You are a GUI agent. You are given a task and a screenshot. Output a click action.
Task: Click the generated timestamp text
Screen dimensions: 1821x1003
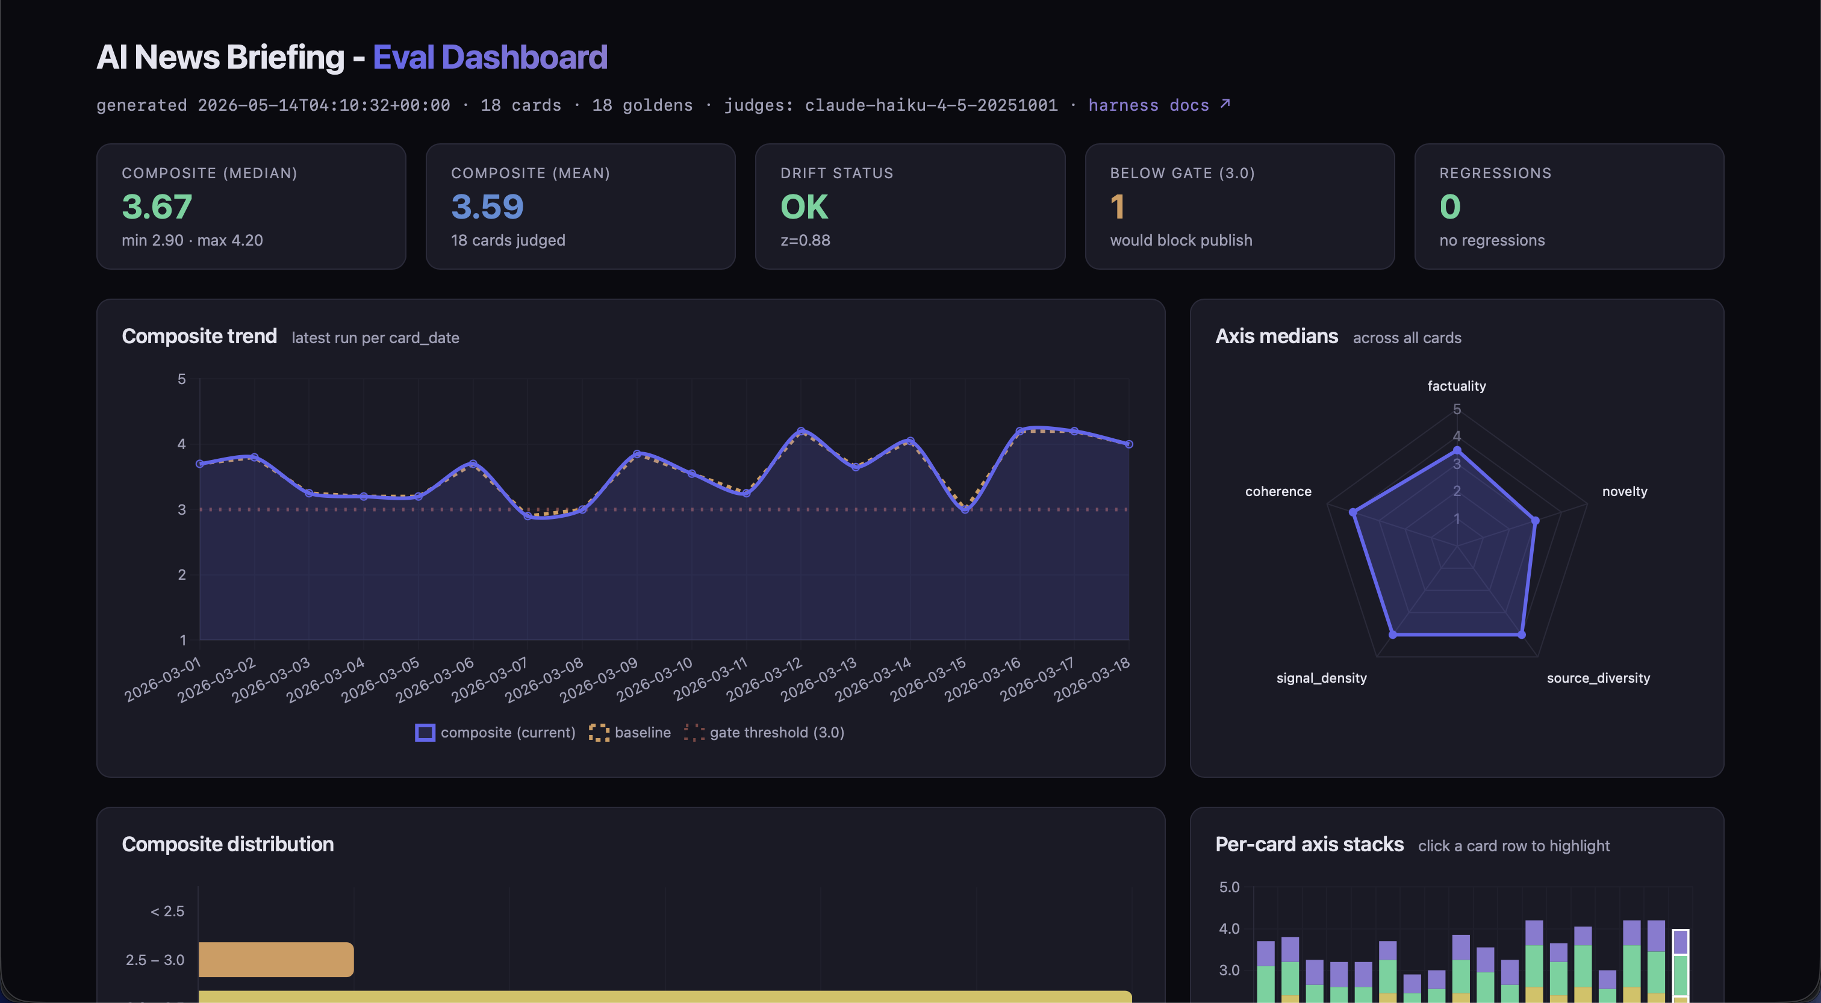[x=273, y=105]
